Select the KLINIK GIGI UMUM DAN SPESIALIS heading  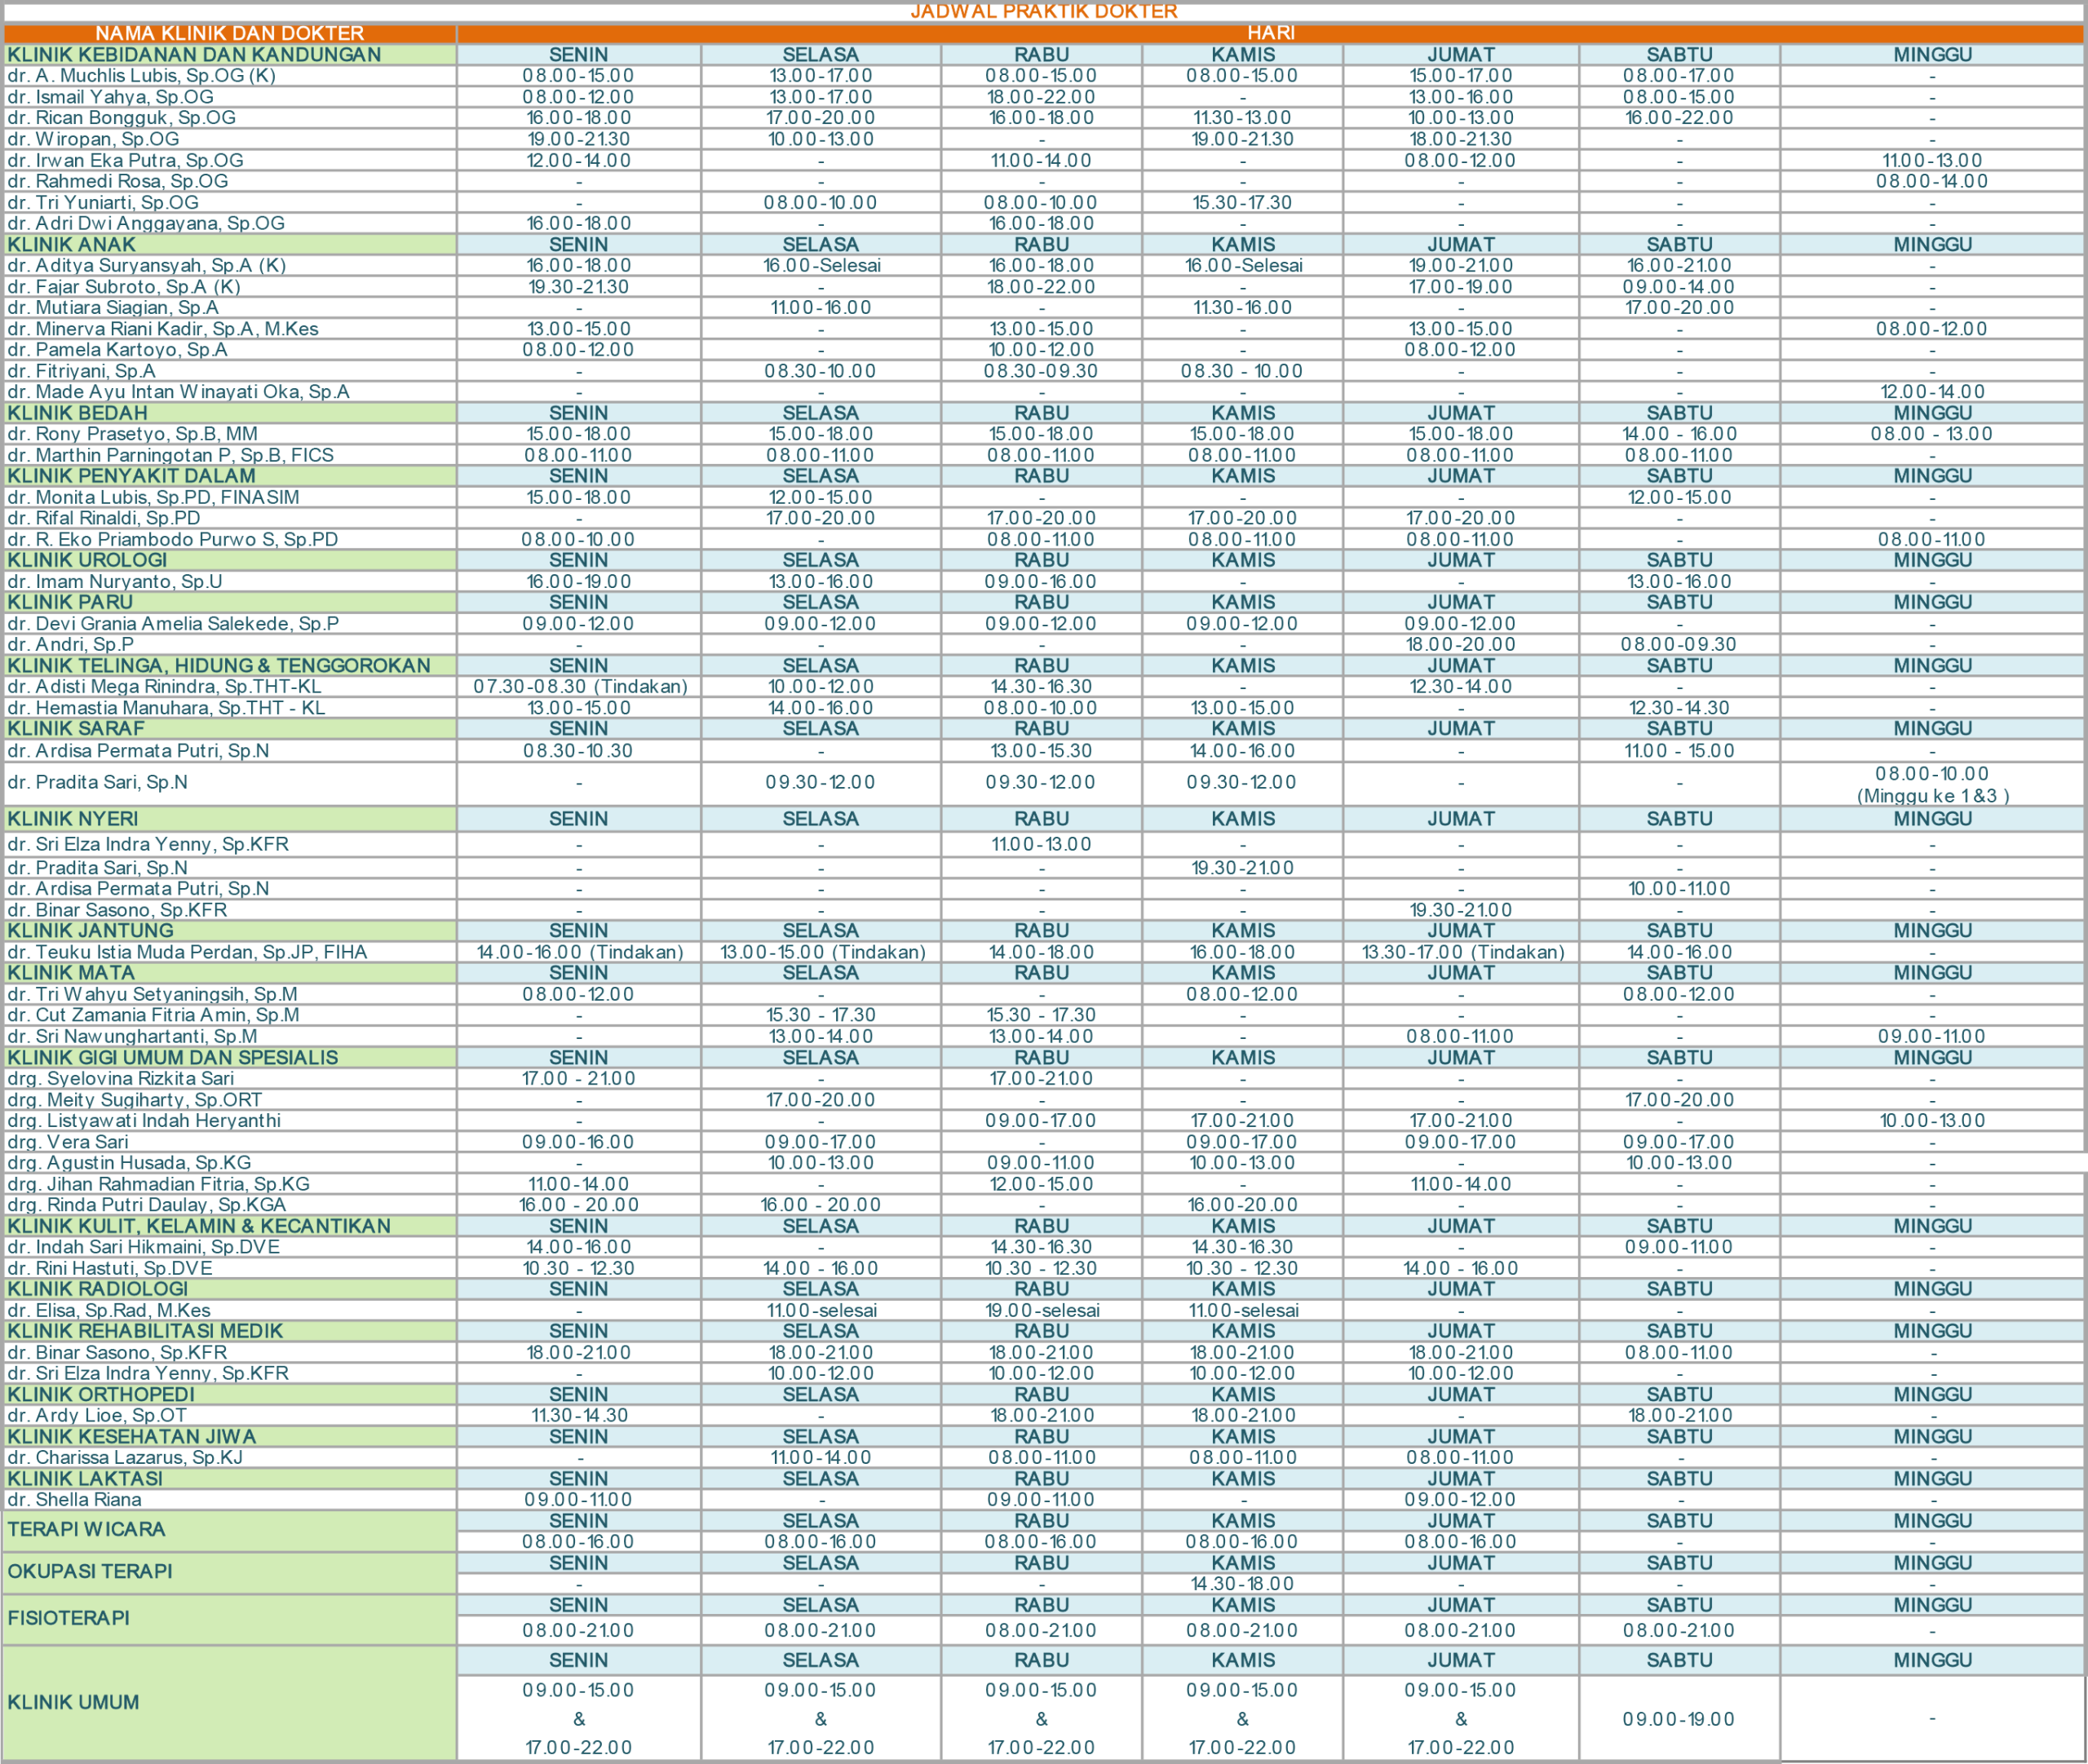[x=173, y=1058]
